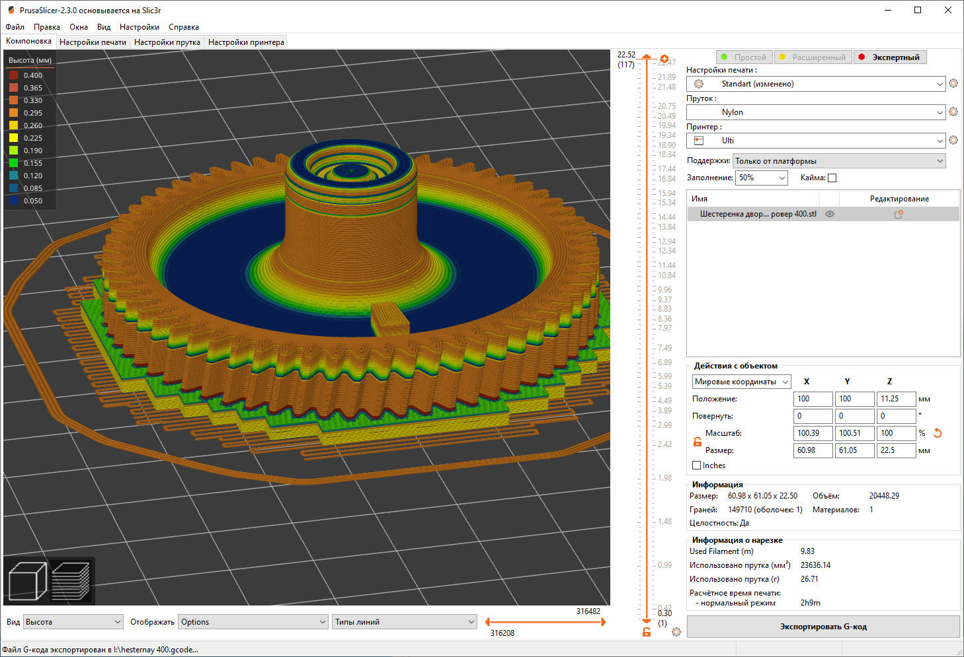964x657 pixels.
Task: Click the Имя column header
Action: coord(753,199)
